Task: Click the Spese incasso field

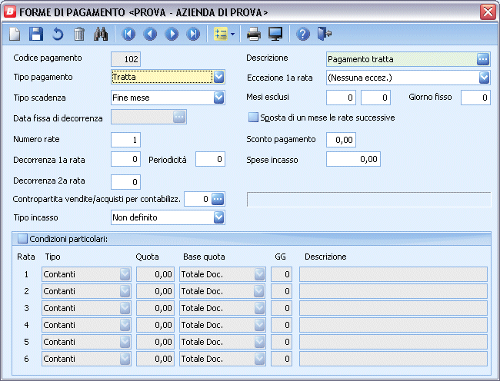Action: click(353, 159)
